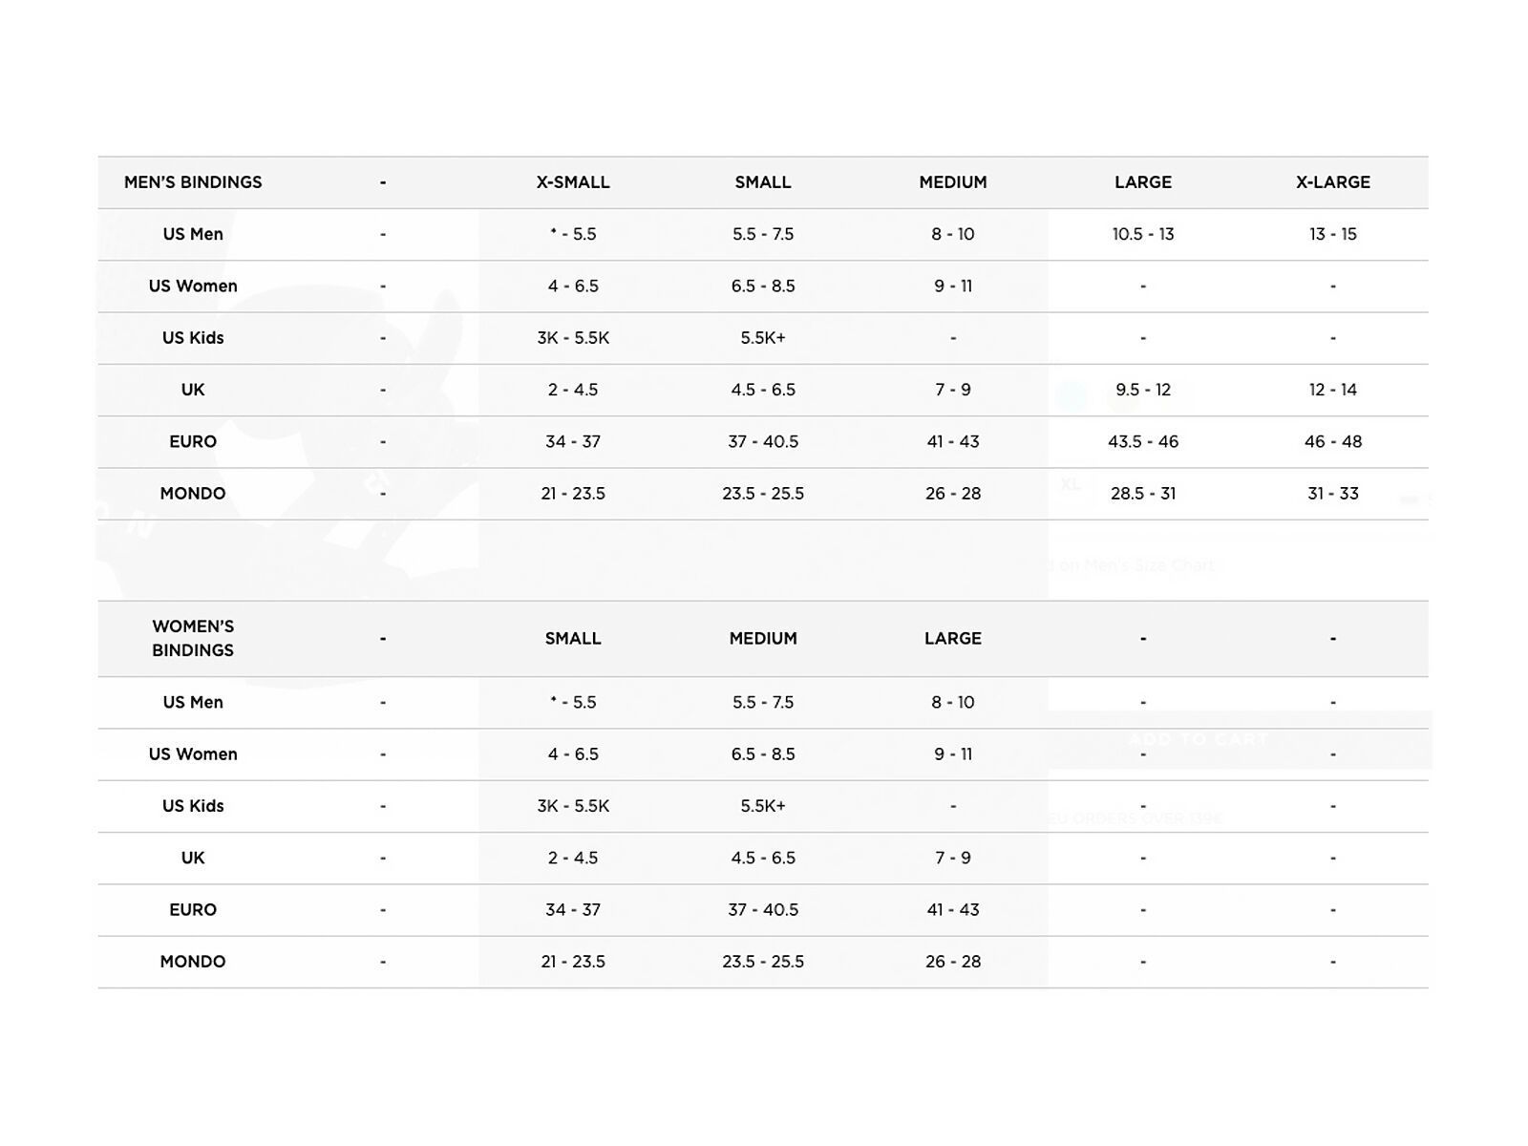Click the MONDO row label in men's table
The height and width of the screenshot is (1146, 1528).
[193, 494]
